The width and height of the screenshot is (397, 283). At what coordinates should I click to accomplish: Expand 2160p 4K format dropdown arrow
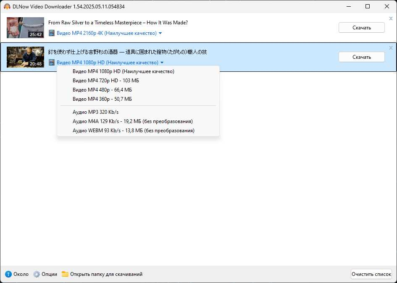160,33
